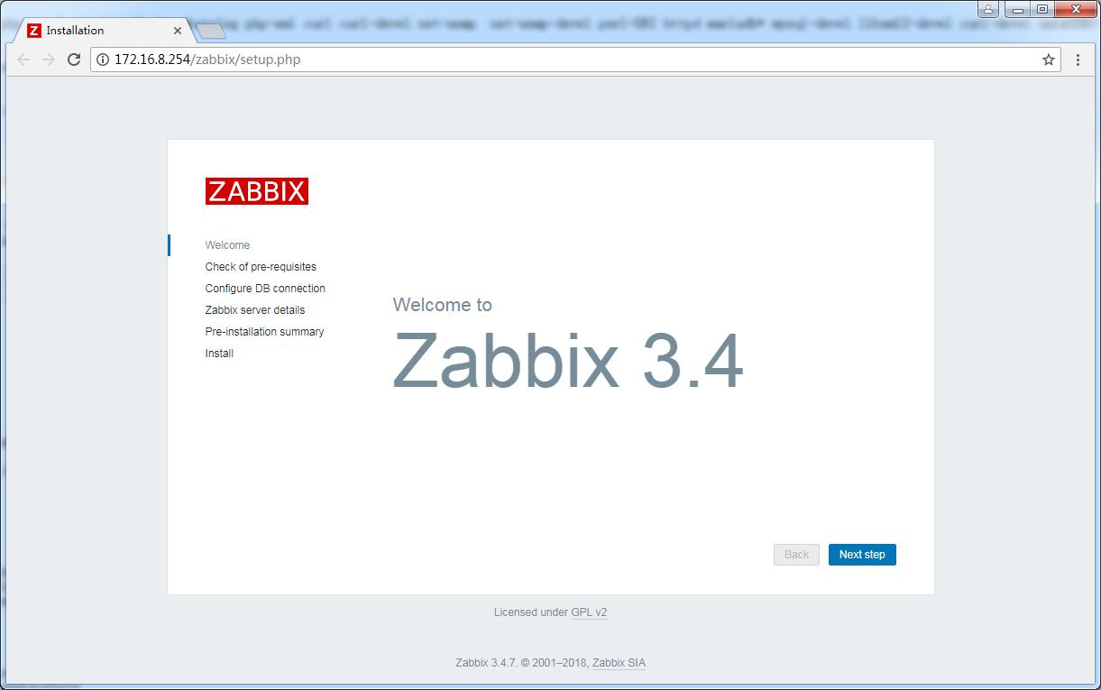Bookmark this page with the star icon
This screenshot has height=690, width=1101.
click(1048, 60)
